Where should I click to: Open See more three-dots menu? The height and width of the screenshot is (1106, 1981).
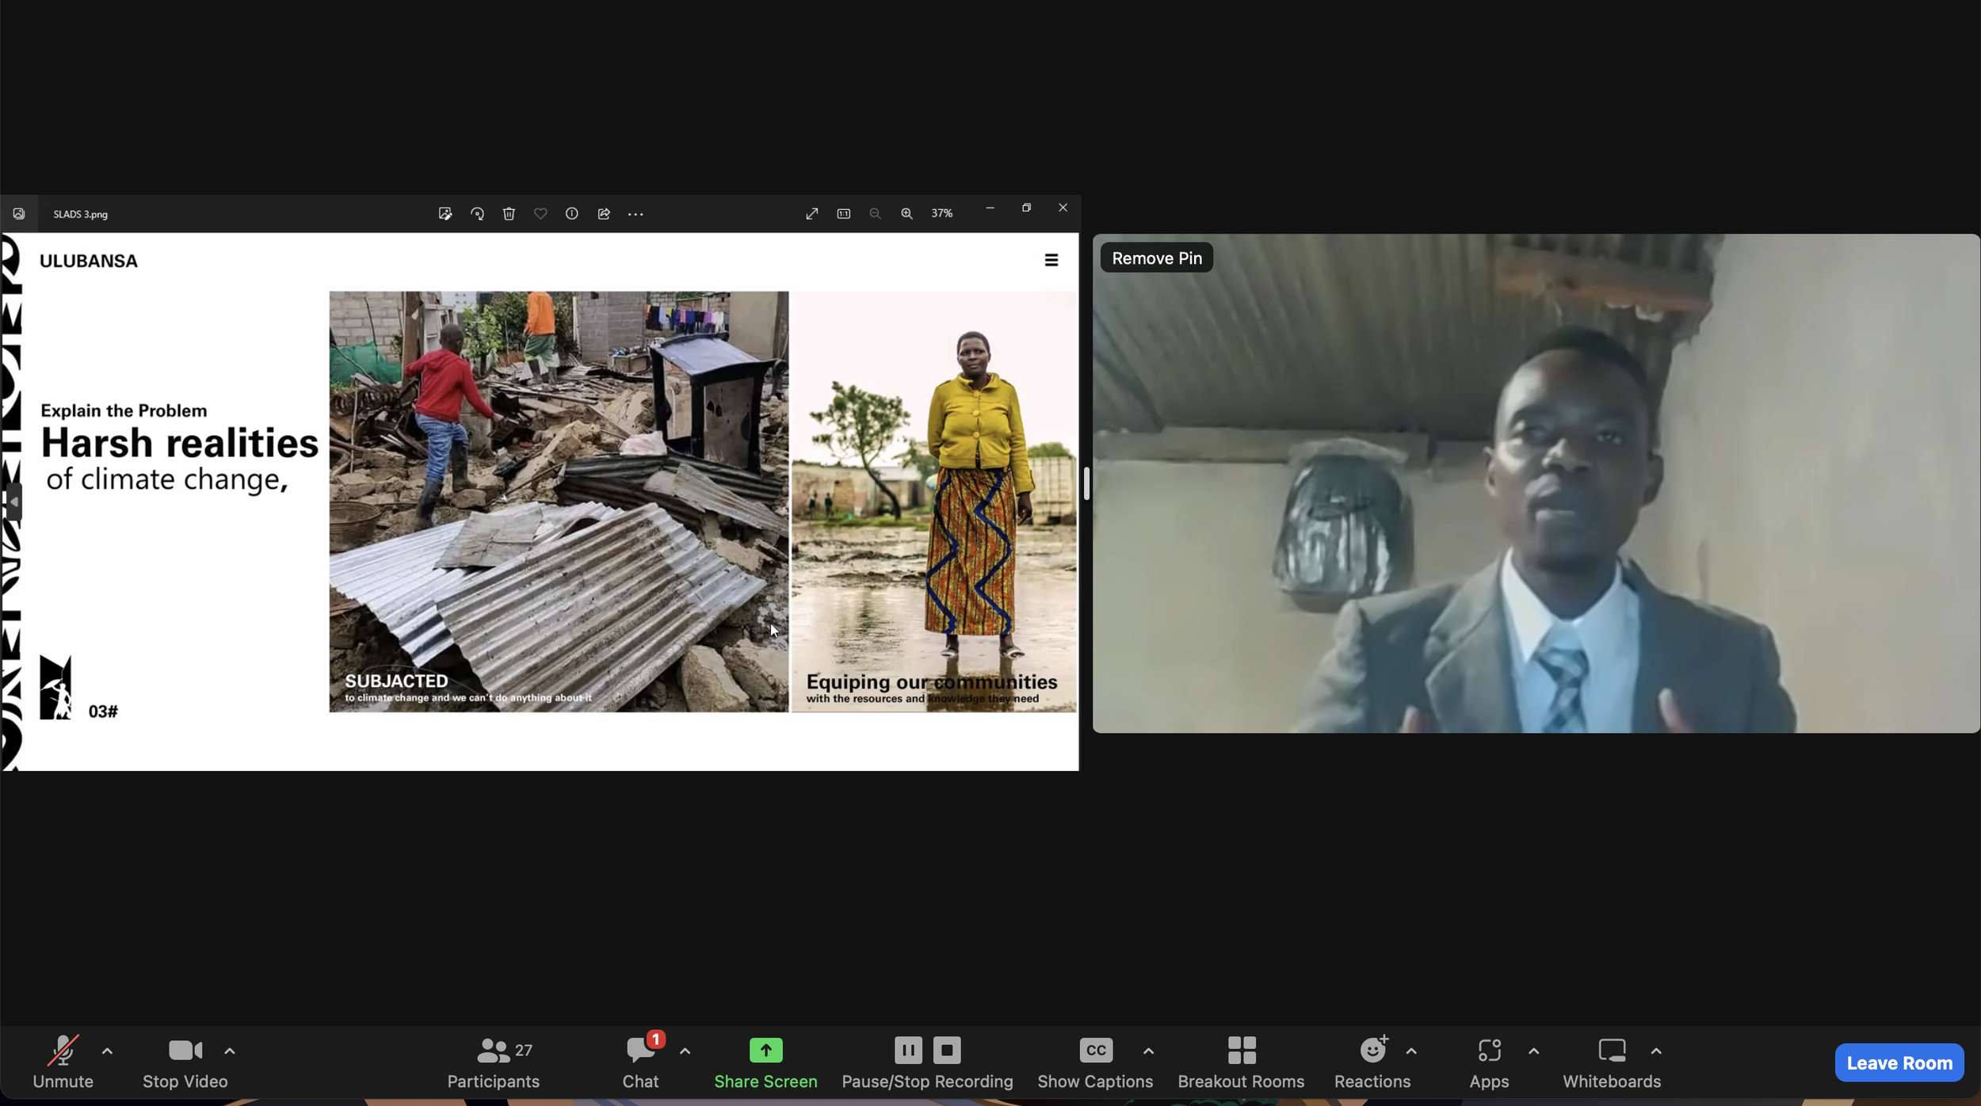[x=636, y=214]
